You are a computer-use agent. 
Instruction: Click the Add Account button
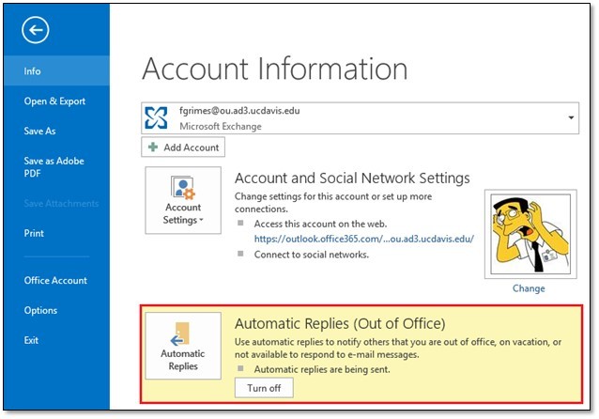click(183, 147)
